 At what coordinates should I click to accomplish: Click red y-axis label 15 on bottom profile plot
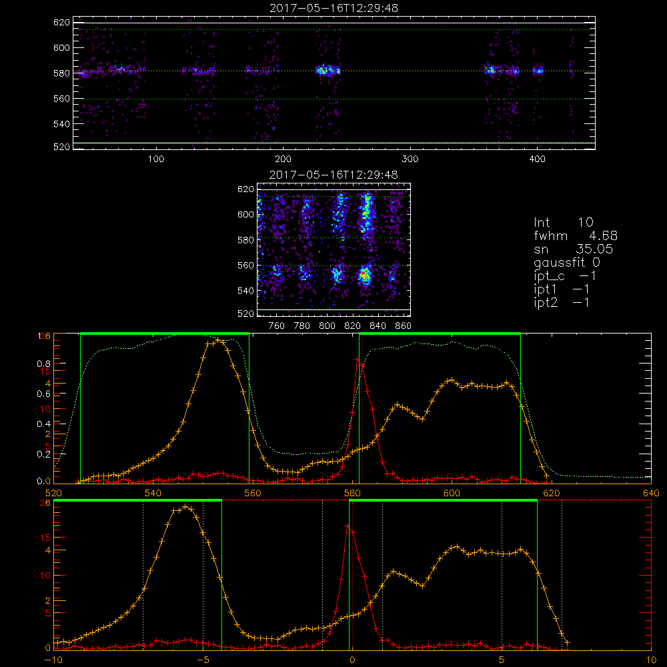45,538
